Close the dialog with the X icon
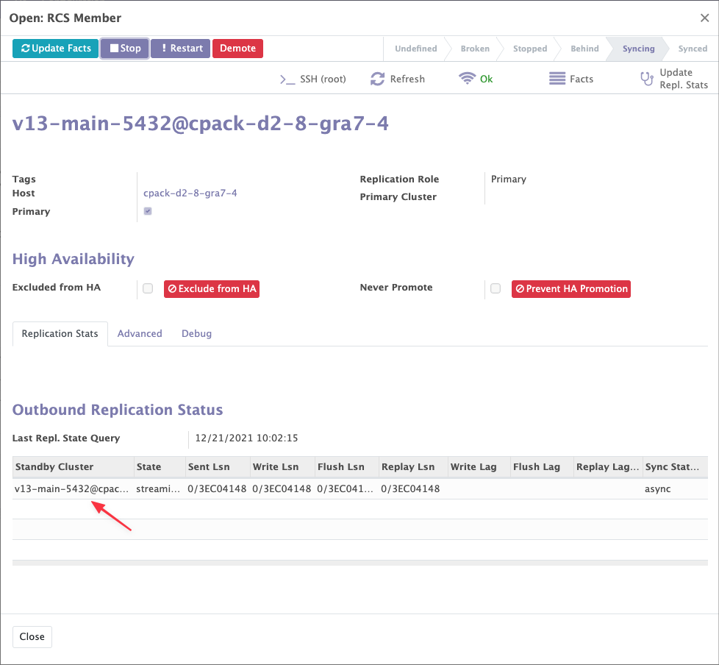Image resolution: width=719 pixels, height=665 pixels. pyautogui.click(x=705, y=18)
